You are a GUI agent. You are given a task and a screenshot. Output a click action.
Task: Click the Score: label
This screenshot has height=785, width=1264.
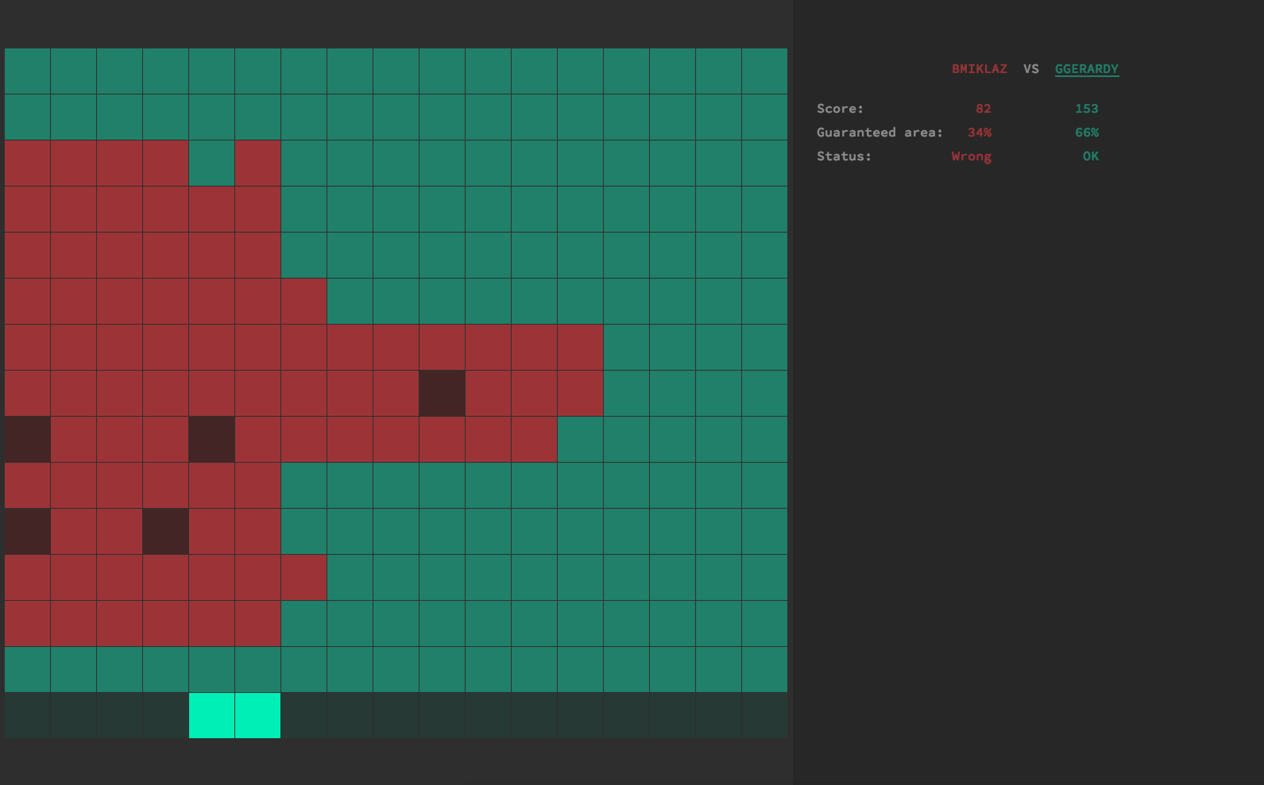(839, 108)
